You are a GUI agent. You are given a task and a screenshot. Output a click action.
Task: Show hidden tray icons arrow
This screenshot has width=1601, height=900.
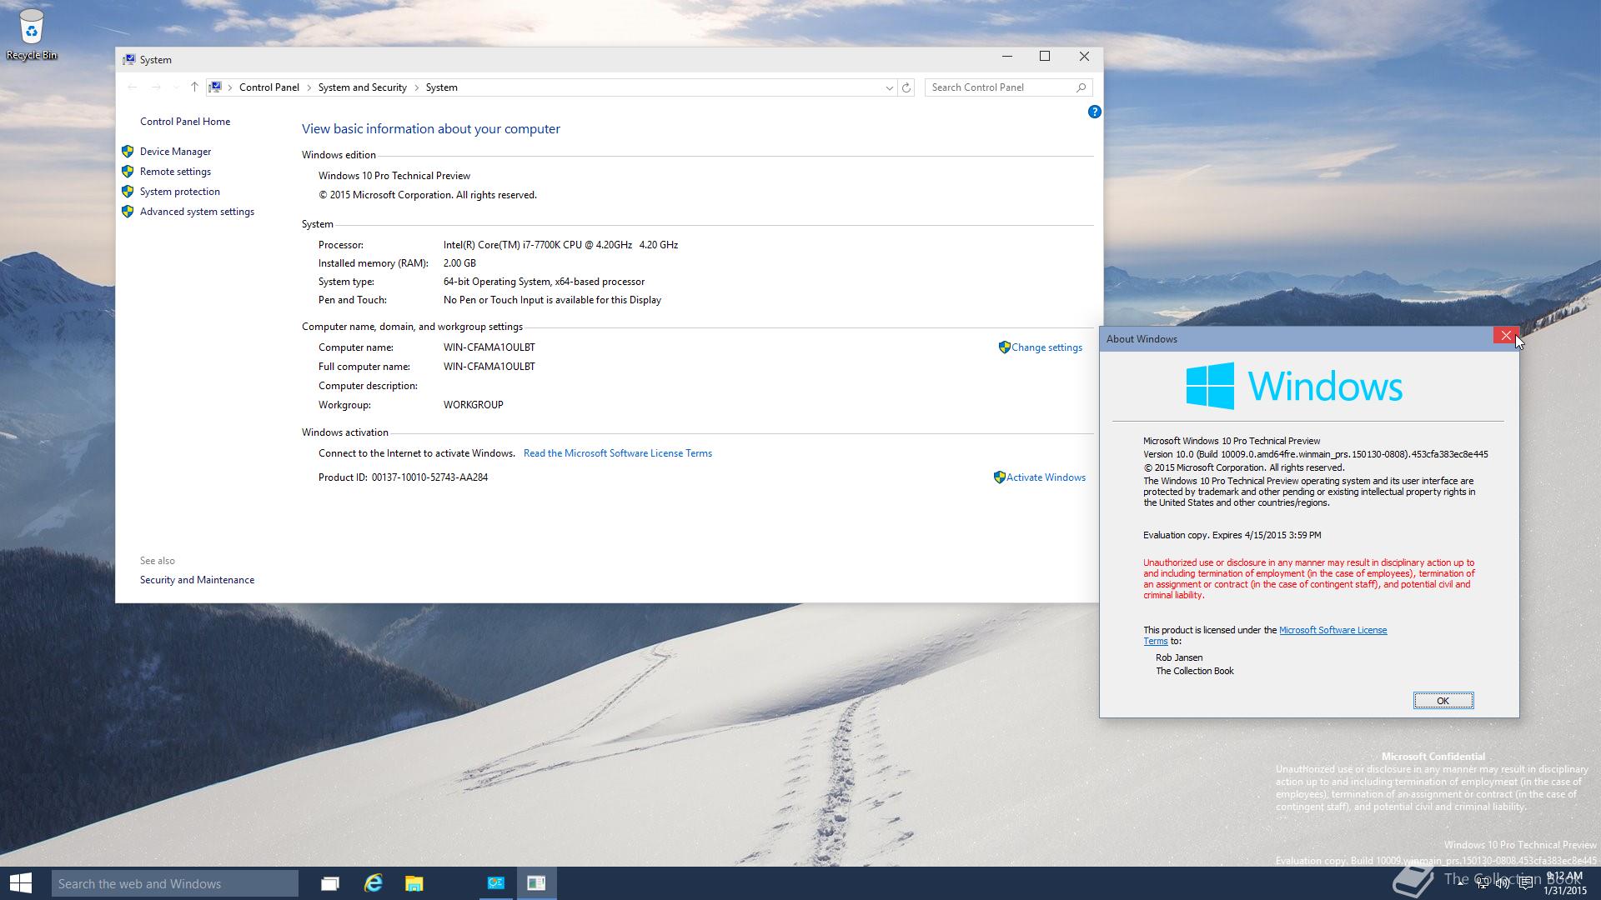coord(1460,882)
